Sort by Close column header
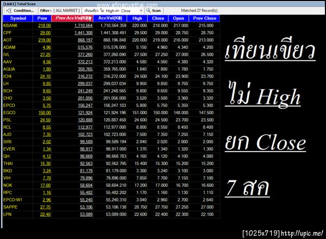 (x=158, y=18)
